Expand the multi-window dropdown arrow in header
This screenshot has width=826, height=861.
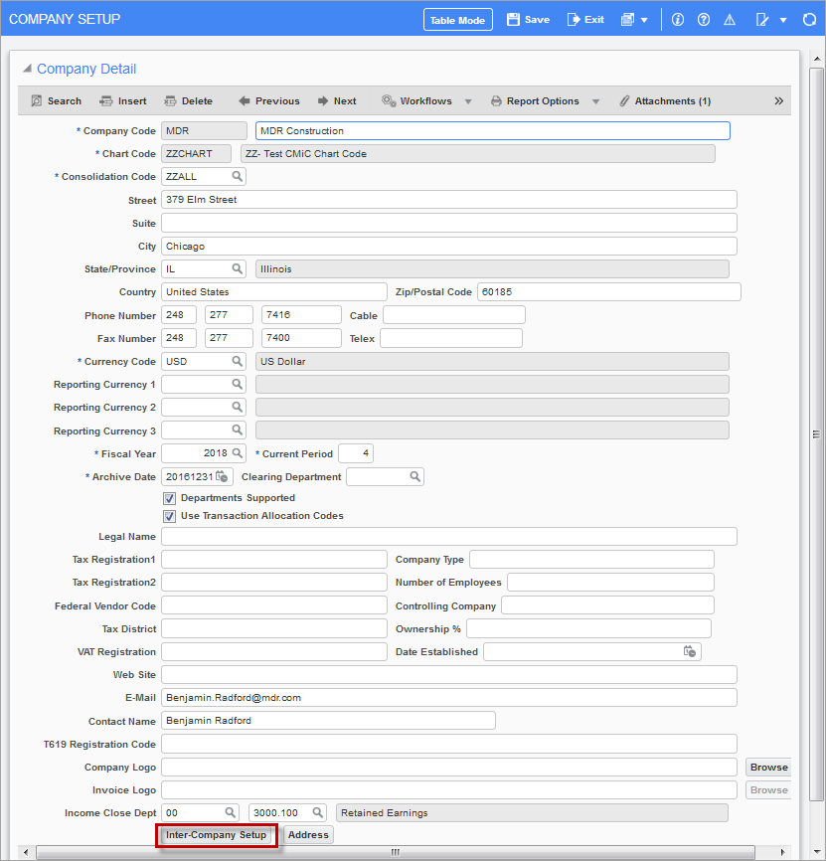pos(644,20)
